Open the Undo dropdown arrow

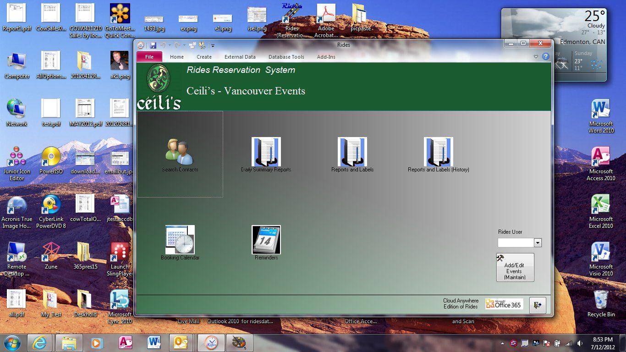point(170,45)
